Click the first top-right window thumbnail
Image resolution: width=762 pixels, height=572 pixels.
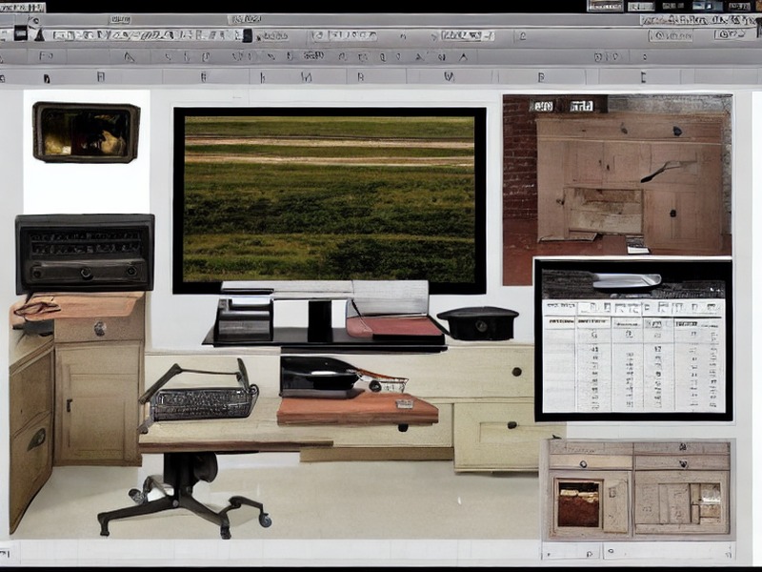point(605,6)
